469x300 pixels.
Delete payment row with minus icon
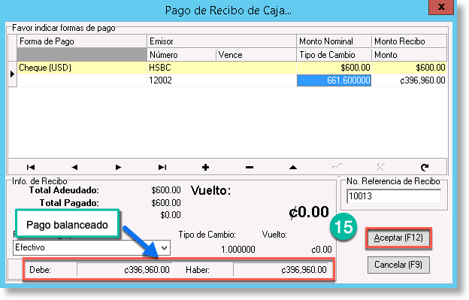(x=250, y=167)
